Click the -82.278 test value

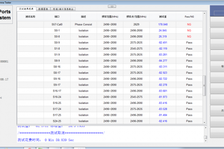(x=163, y=85)
